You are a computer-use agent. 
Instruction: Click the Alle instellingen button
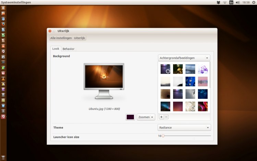[61, 38]
